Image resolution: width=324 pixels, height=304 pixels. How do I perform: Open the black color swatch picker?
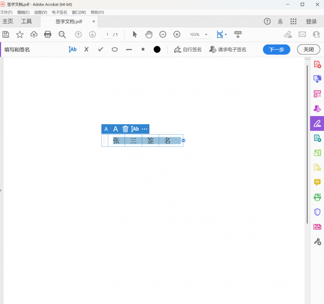point(157,50)
